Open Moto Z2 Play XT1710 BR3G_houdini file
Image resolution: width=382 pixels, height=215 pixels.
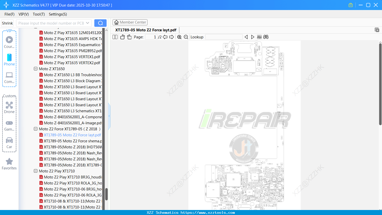coord(73,177)
